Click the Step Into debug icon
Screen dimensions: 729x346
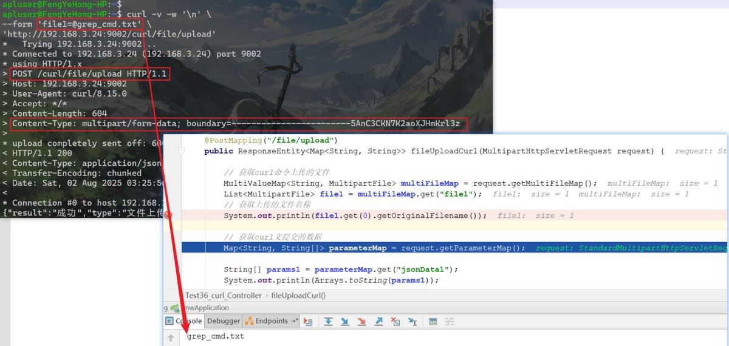345,322
